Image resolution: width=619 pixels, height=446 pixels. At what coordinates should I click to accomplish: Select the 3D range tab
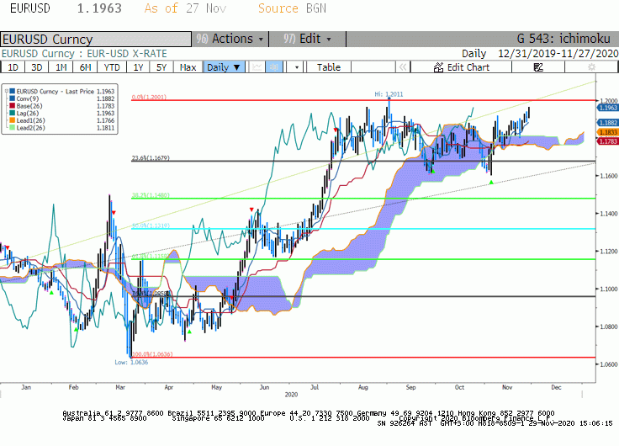pyautogui.click(x=37, y=67)
